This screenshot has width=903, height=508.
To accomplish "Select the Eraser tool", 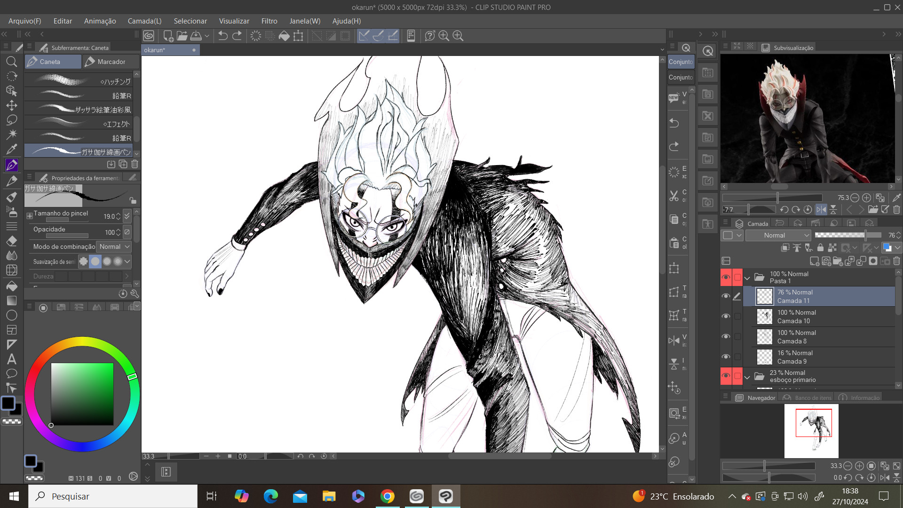I will pyautogui.click(x=12, y=241).
